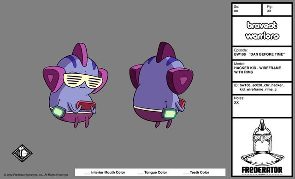Click the Pg: page number field
295x179 pixels.
point(277,9)
